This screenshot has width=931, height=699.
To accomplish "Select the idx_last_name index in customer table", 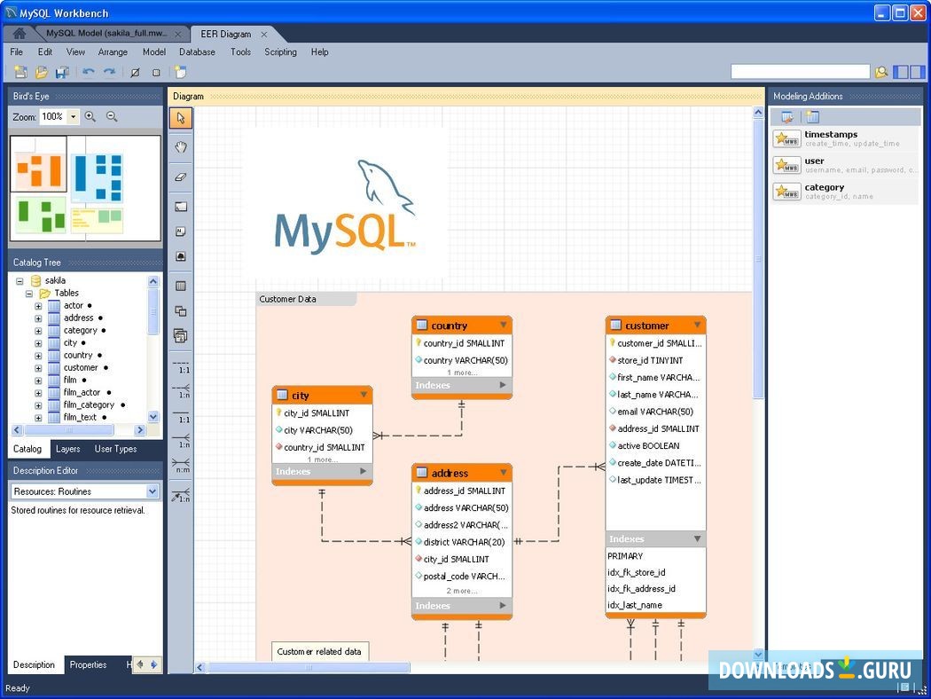I will [635, 605].
